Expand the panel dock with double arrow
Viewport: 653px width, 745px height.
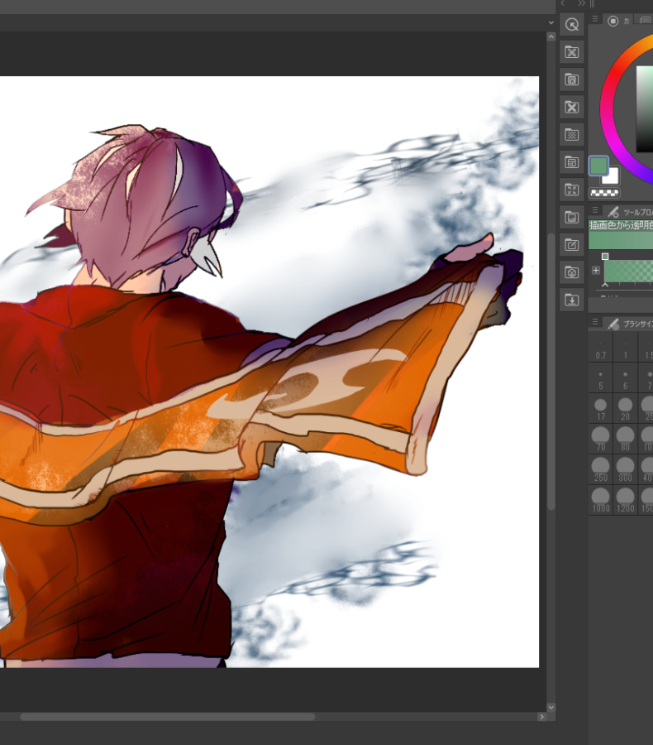(x=581, y=3)
